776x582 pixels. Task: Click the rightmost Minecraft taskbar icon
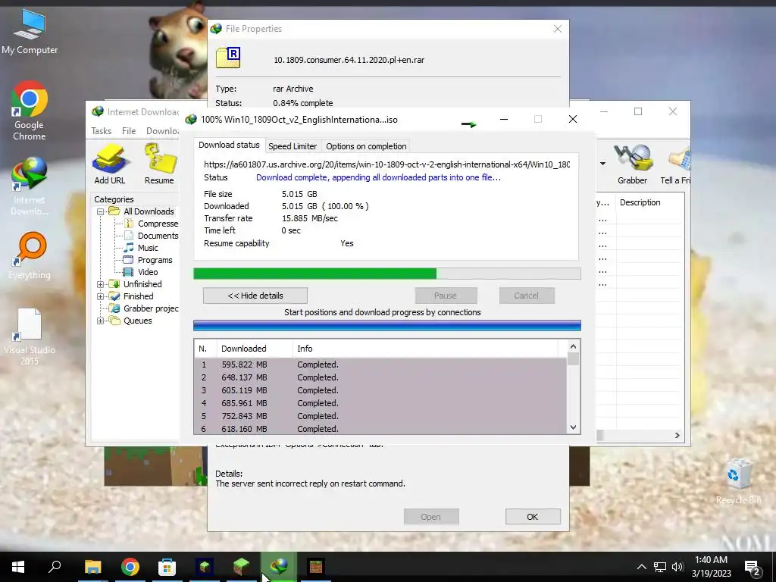click(x=316, y=567)
